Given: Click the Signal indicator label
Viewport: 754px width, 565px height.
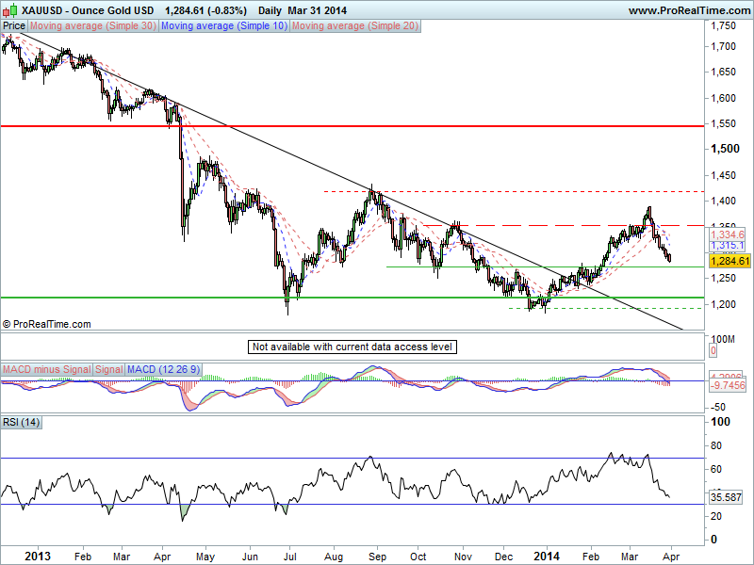Looking at the screenshot, I should (x=108, y=369).
